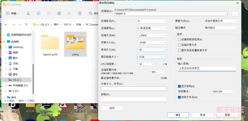Click the 确定 button
248x121 pixels.
178,115
